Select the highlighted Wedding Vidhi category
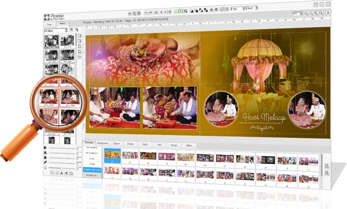The width and height of the screenshot is (347, 209). click(x=92, y=170)
